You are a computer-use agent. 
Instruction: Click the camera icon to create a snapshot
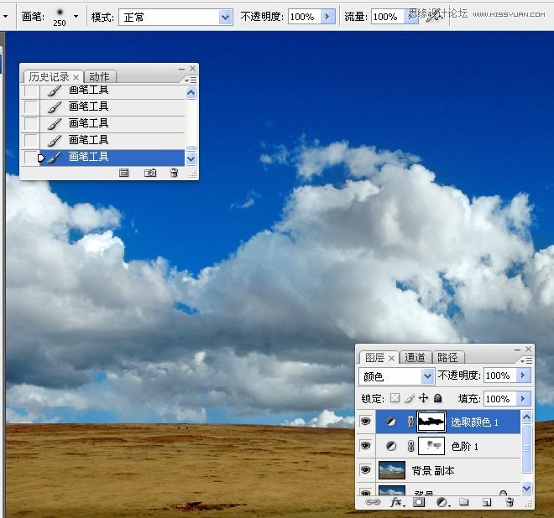[150, 173]
